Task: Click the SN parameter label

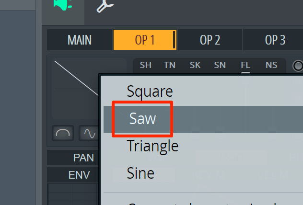Action: [x=220, y=65]
